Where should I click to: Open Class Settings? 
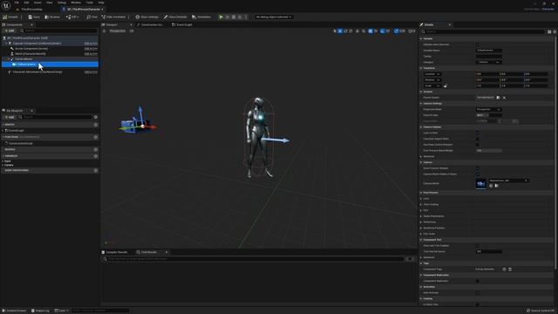coord(147,17)
